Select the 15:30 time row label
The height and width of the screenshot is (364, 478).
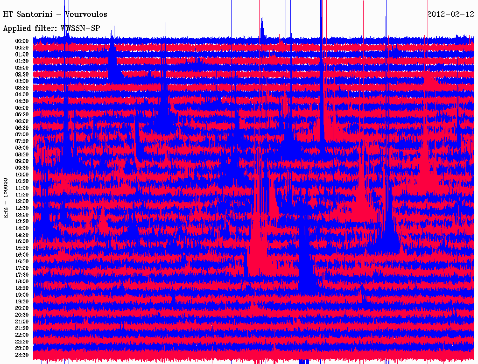(x=22, y=248)
